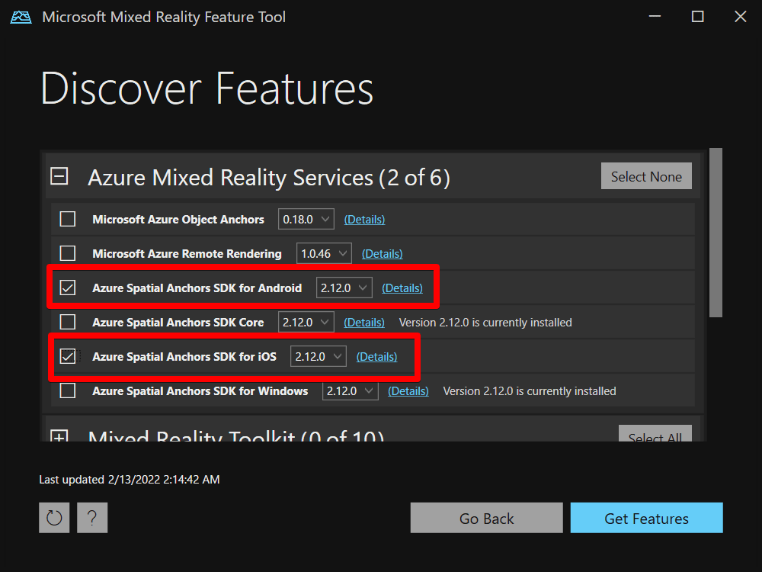Open SDK for Android version dropdown
This screenshot has height=572, width=762.
(x=344, y=288)
